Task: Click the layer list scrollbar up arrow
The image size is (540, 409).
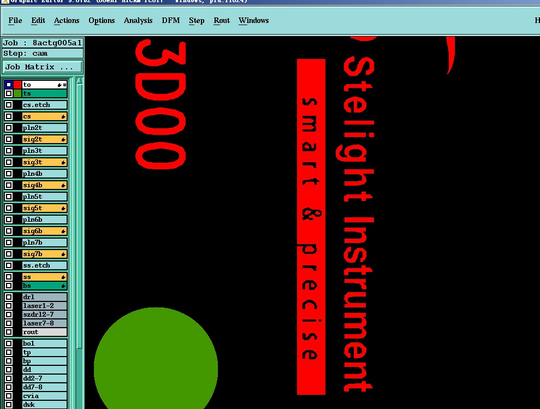Action: click(79, 81)
